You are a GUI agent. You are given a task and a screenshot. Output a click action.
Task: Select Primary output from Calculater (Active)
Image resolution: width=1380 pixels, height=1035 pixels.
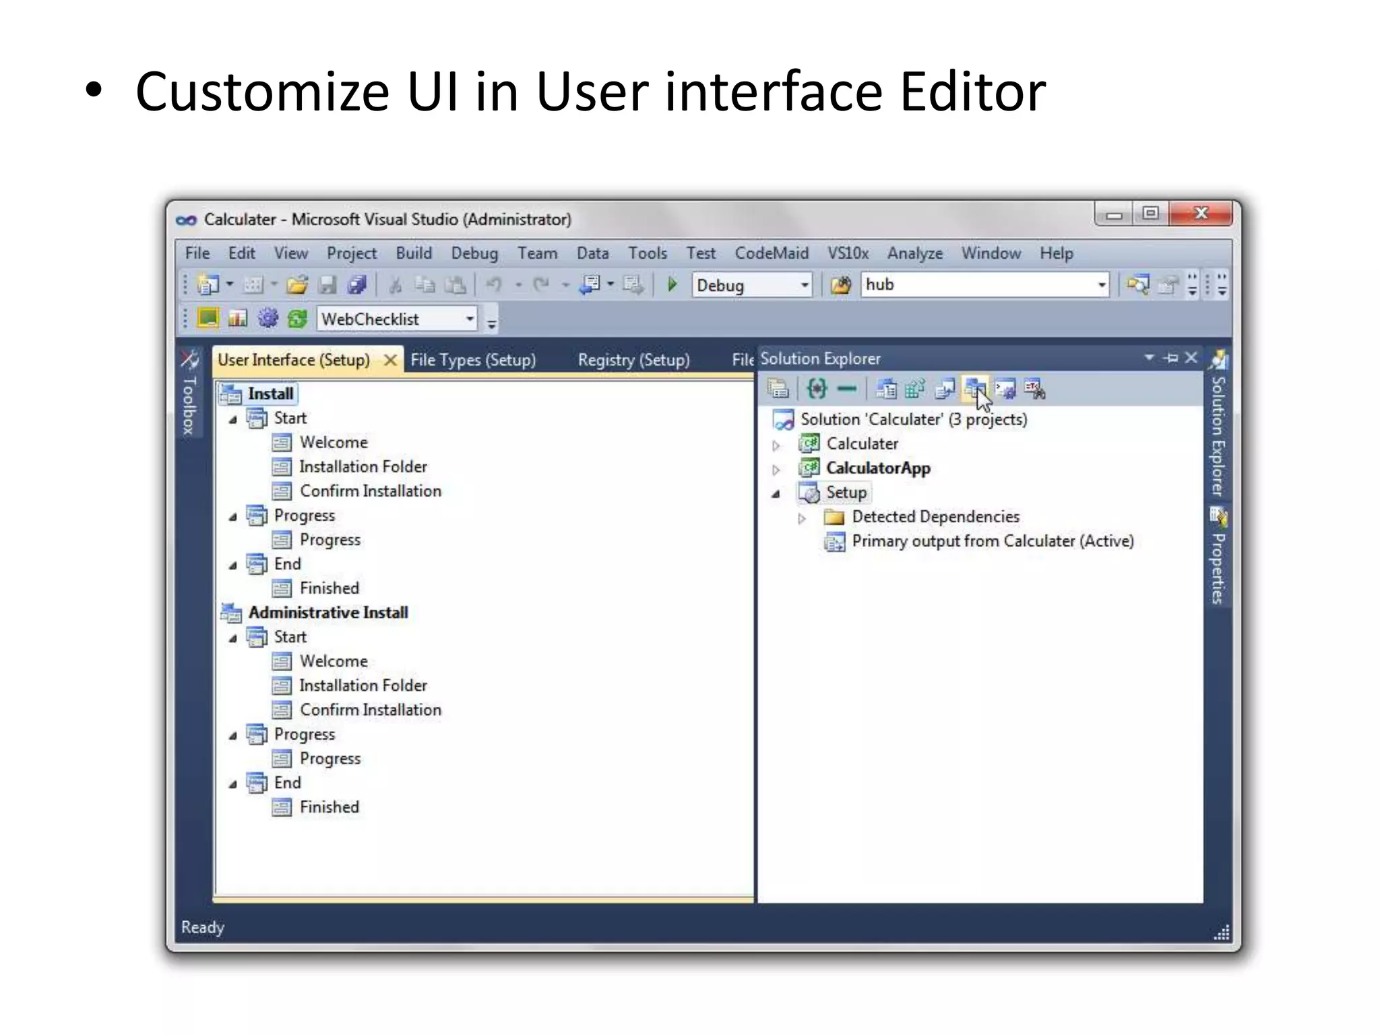992,541
